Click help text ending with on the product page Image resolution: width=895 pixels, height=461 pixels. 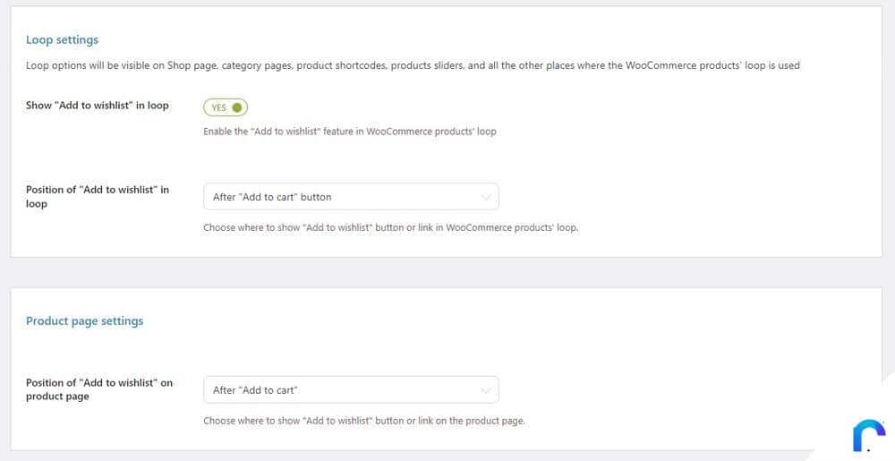click(363, 421)
